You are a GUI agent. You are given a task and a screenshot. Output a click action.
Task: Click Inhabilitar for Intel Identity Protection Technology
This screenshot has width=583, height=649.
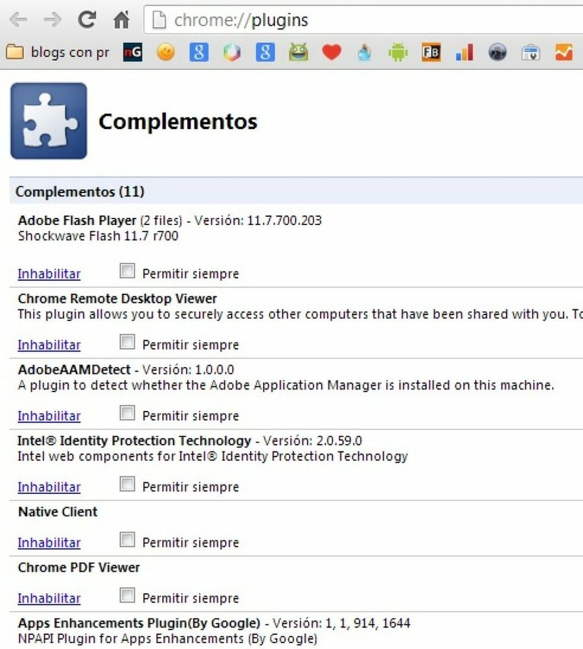pos(49,487)
